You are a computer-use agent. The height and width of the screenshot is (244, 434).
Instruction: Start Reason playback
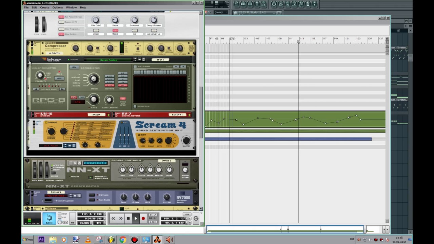tap(136, 219)
